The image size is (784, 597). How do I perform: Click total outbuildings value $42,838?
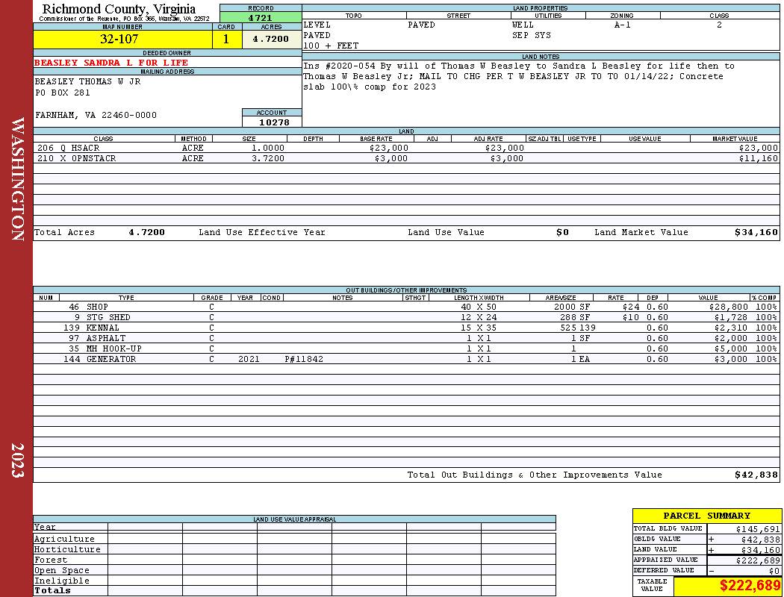click(756, 475)
